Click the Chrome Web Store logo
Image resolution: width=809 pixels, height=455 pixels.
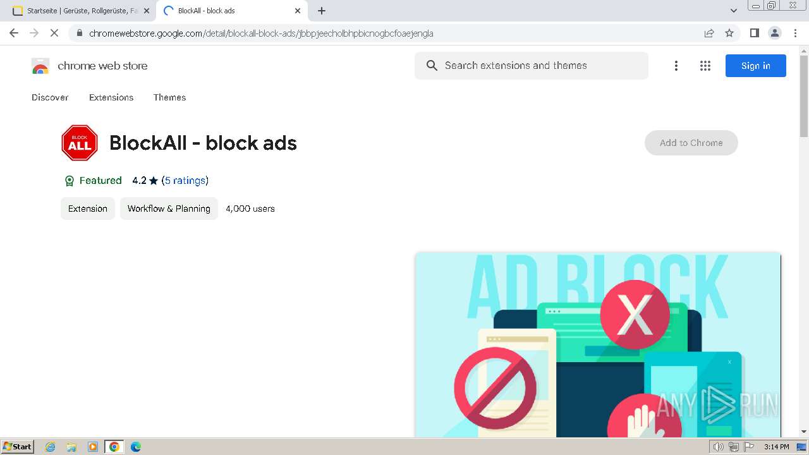(x=89, y=66)
